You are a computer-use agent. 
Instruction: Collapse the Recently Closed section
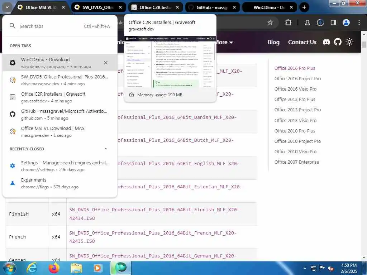(x=106, y=149)
